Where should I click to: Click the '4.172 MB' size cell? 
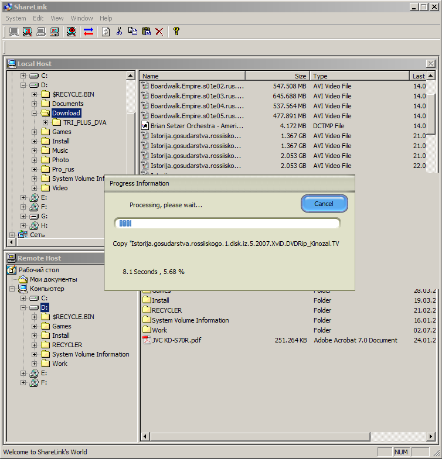coord(293,126)
